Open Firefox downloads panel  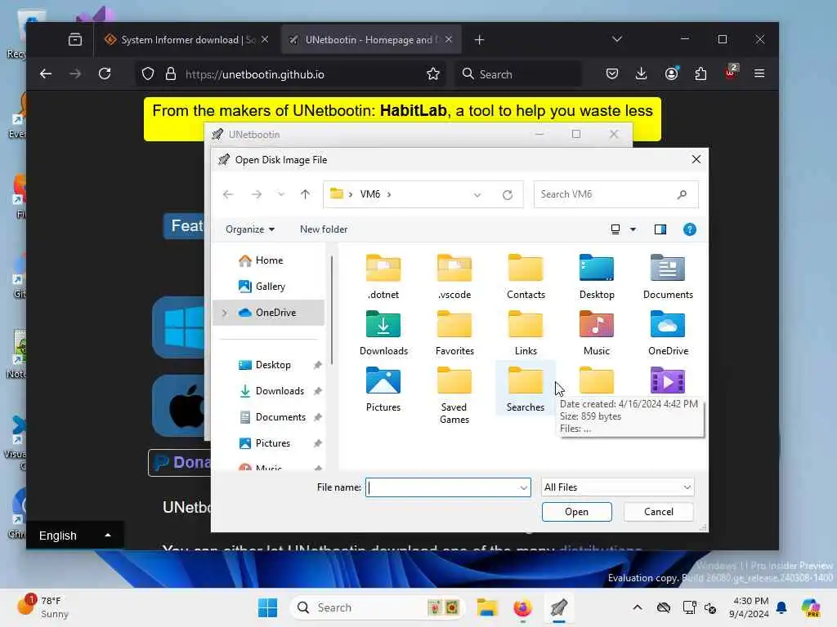coord(641,73)
